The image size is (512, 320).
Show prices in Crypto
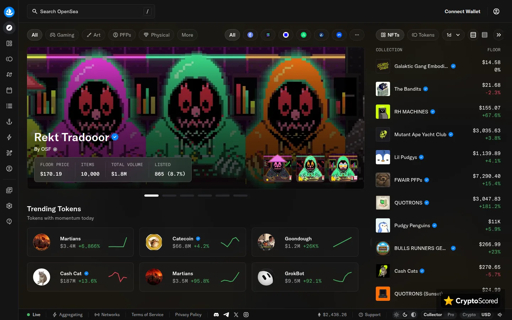pyautogui.click(x=469, y=315)
